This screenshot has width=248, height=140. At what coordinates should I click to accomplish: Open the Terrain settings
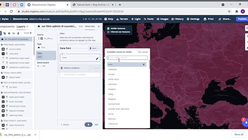point(122,19)
